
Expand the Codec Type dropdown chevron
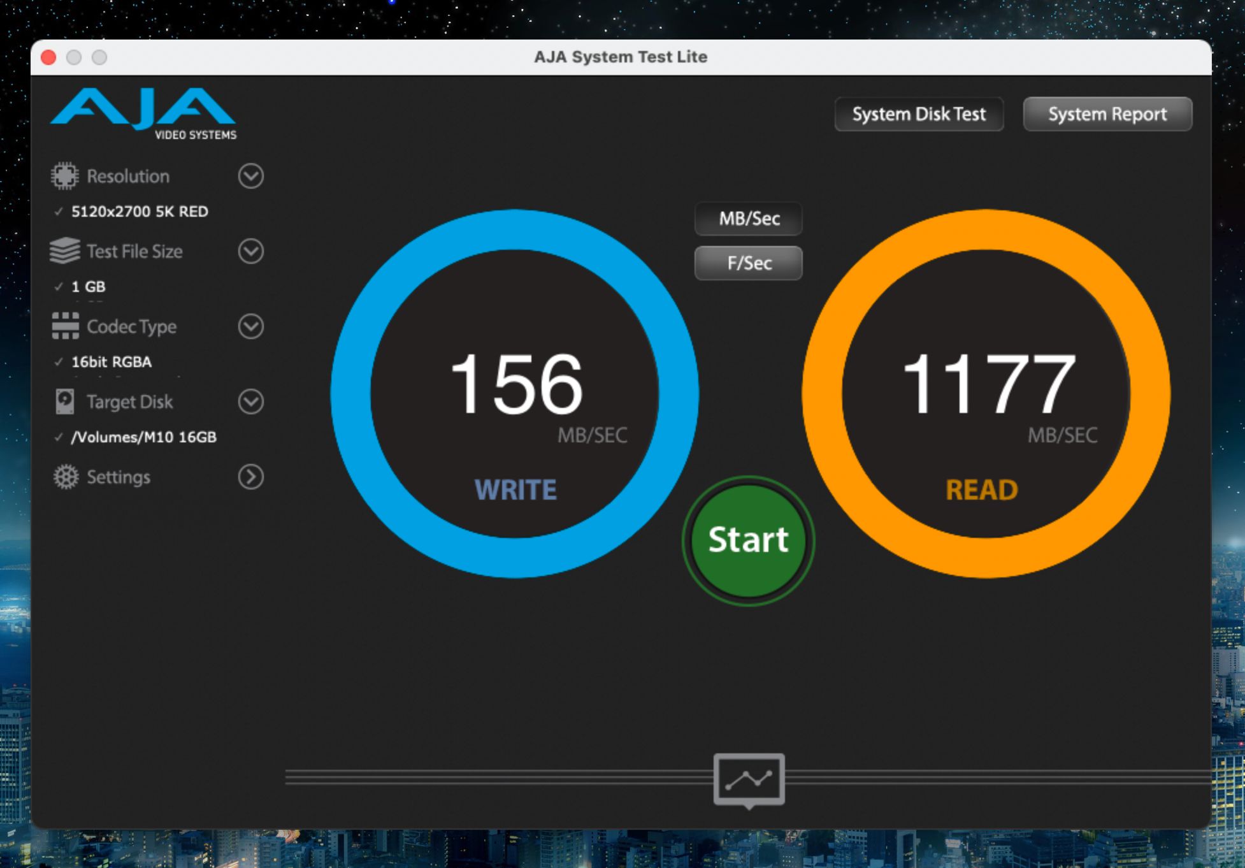[250, 326]
